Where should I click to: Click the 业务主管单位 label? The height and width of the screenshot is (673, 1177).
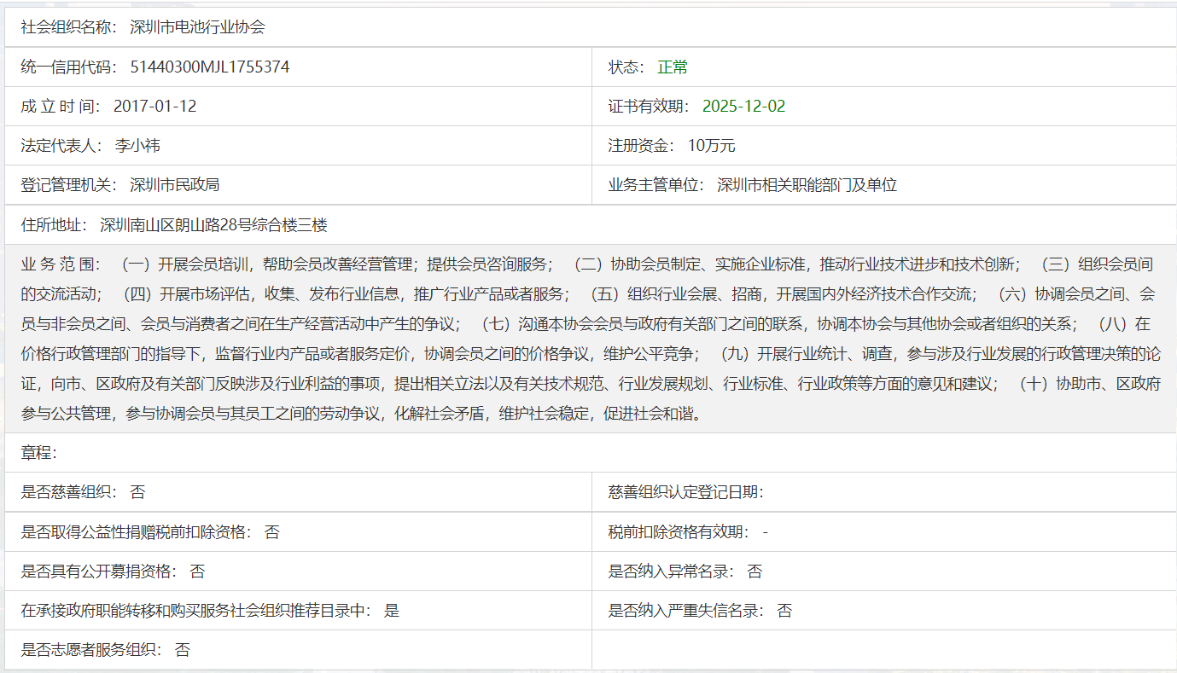pos(656,184)
